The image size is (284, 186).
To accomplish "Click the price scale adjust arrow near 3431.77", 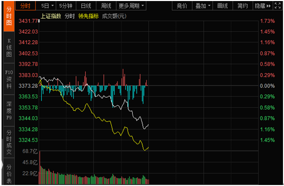I will (39, 21).
